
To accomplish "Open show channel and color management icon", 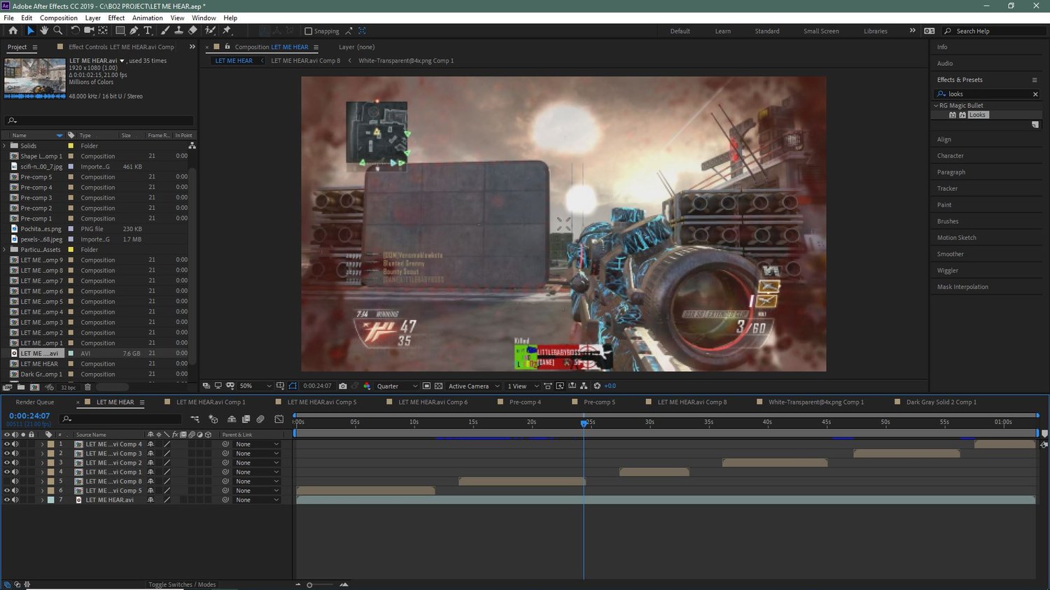I will coord(367,386).
